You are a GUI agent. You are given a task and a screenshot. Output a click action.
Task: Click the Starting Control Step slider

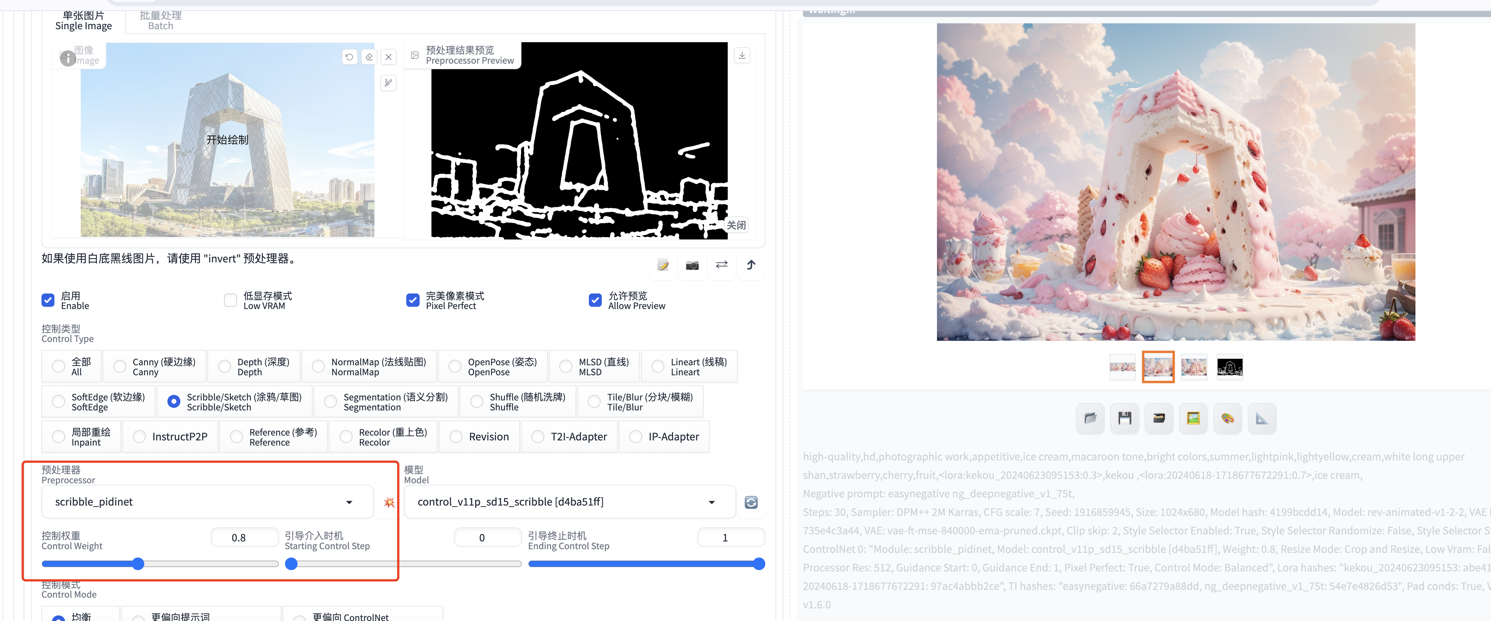tap(403, 564)
